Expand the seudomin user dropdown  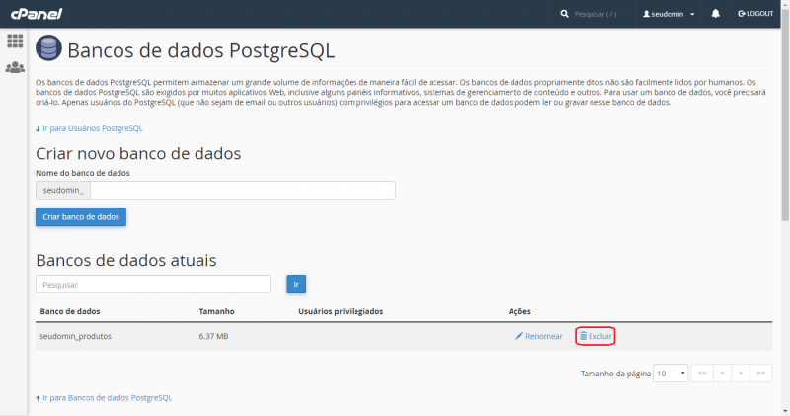coord(669,14)
